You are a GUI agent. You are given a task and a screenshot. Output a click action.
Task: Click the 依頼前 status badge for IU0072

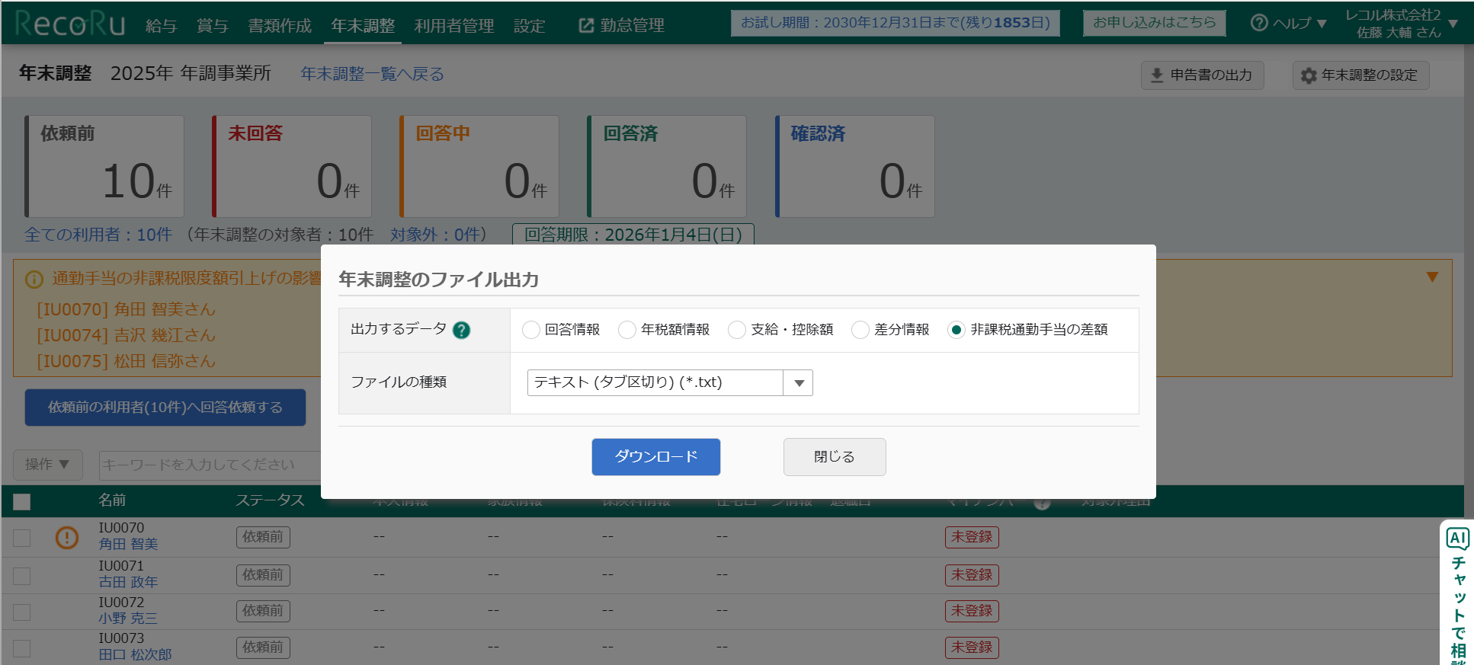coord(263,611)
